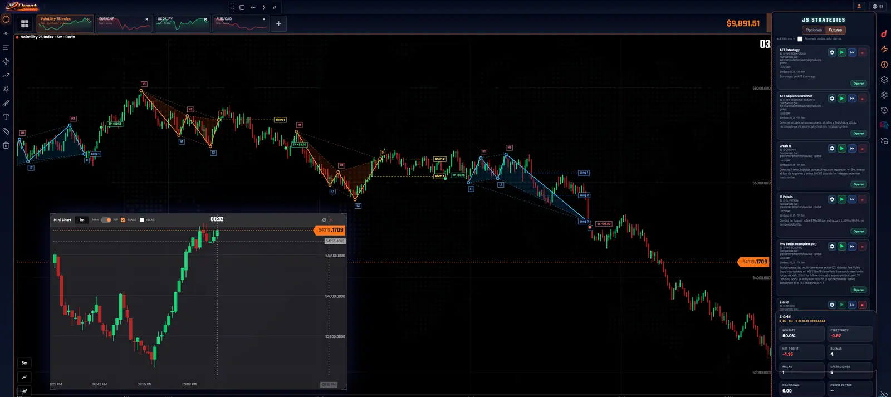This screenshot has width=891, height=397.
Task: Select the text tool in left sidebar
Action: [x=6, y=117]
